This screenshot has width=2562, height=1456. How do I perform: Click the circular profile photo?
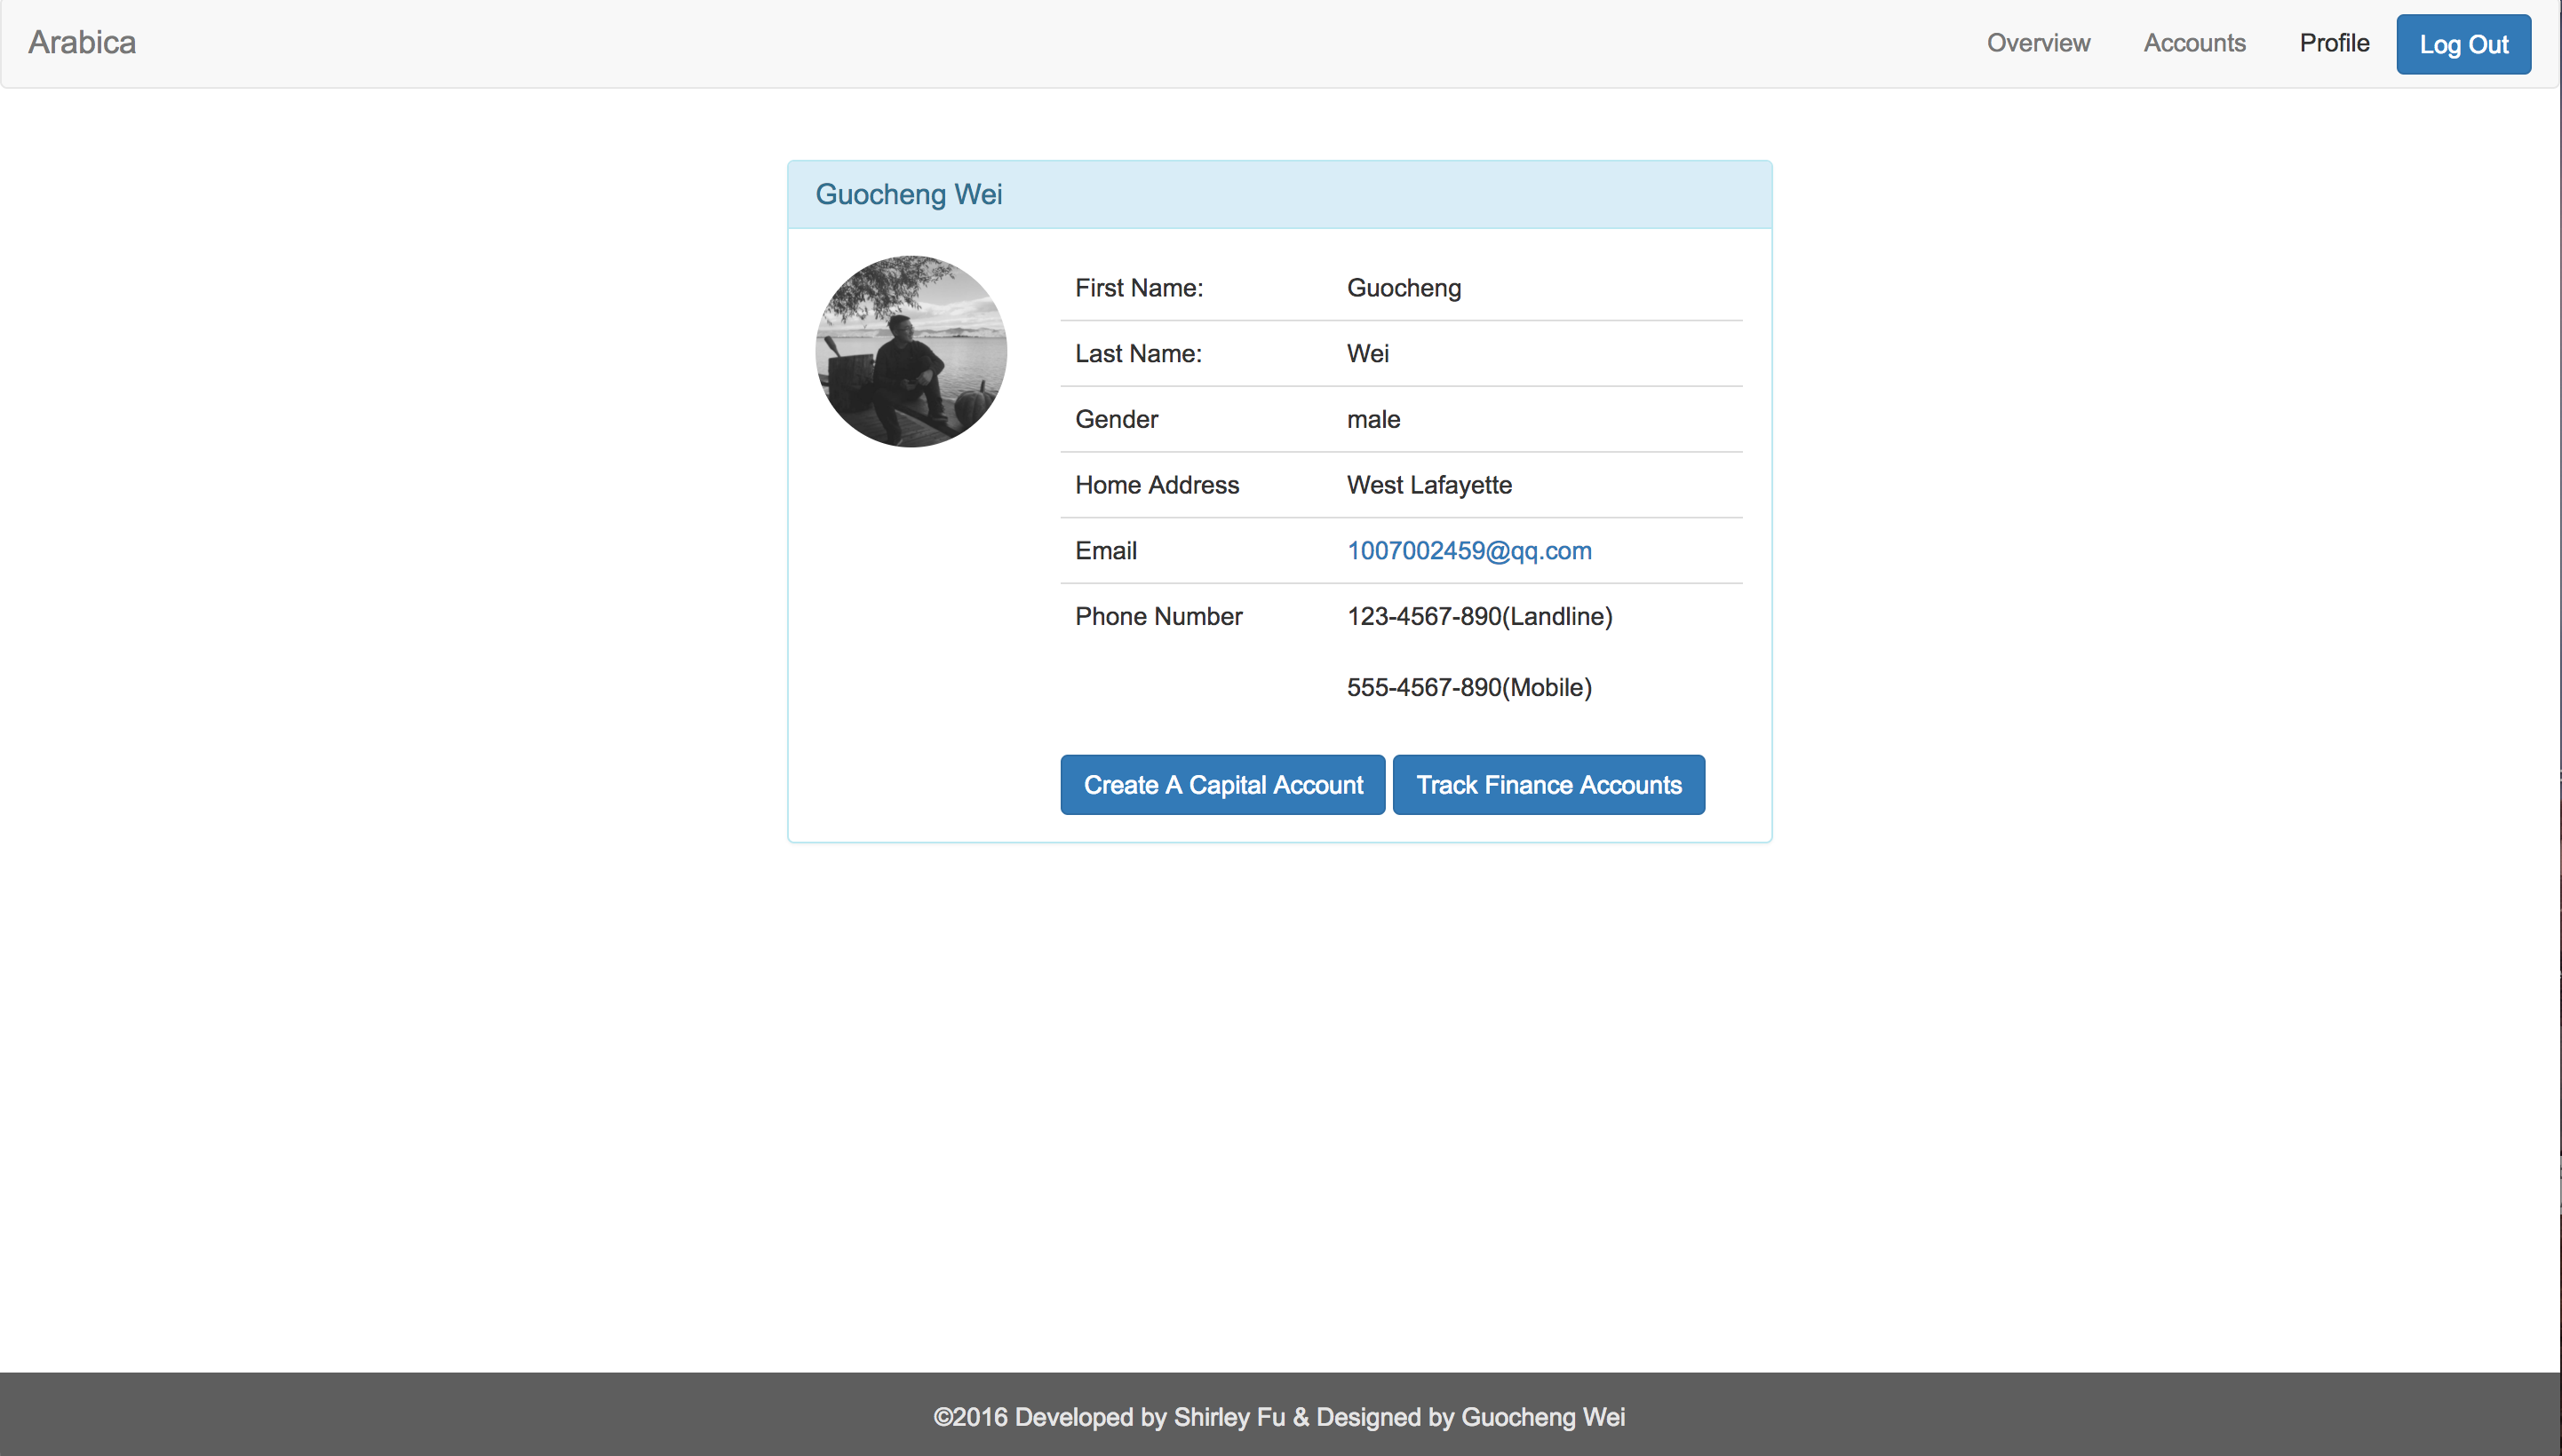point(911,351)
